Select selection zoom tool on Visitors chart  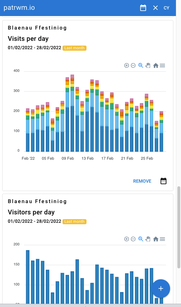141,239
